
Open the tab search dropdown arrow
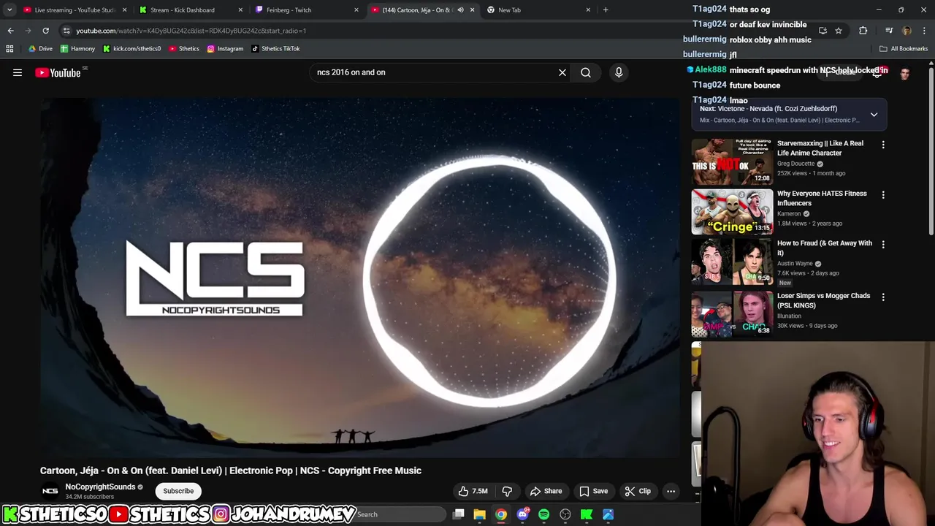coord(9,10)
